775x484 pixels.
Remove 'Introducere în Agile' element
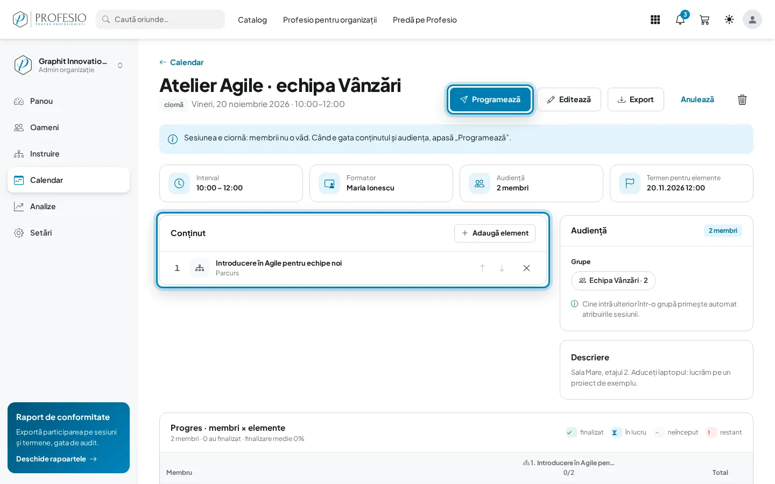point(526,268)
